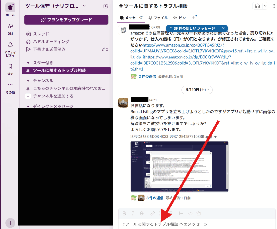Collapse the スター付き section
The width and height of the screenshot is (277, 229).
pyautogui.click(x=28, y=63)
